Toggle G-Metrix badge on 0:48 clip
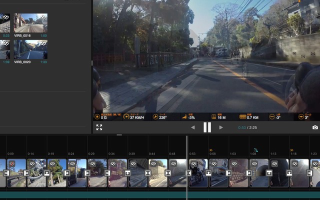320x200 pixels. coord(173,163)
